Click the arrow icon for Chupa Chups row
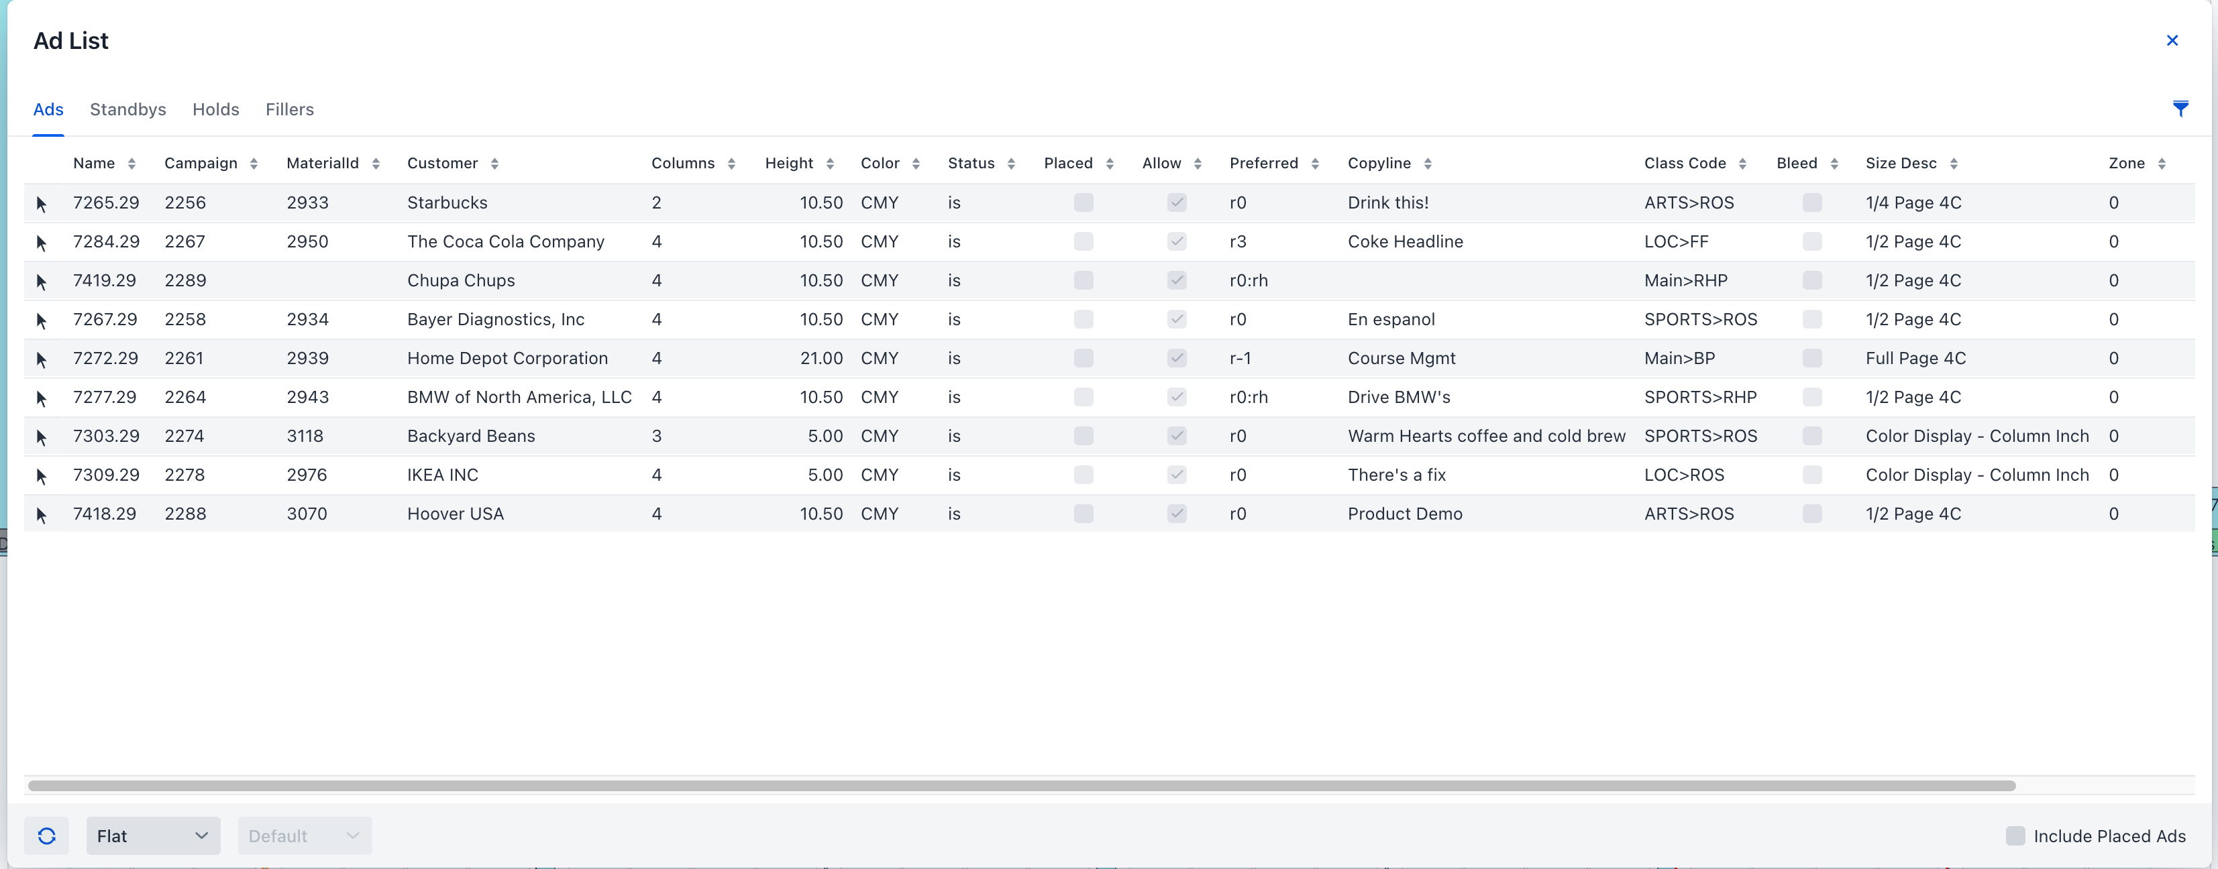Viewport: 2218px width, 869px height. pos(42,282)
